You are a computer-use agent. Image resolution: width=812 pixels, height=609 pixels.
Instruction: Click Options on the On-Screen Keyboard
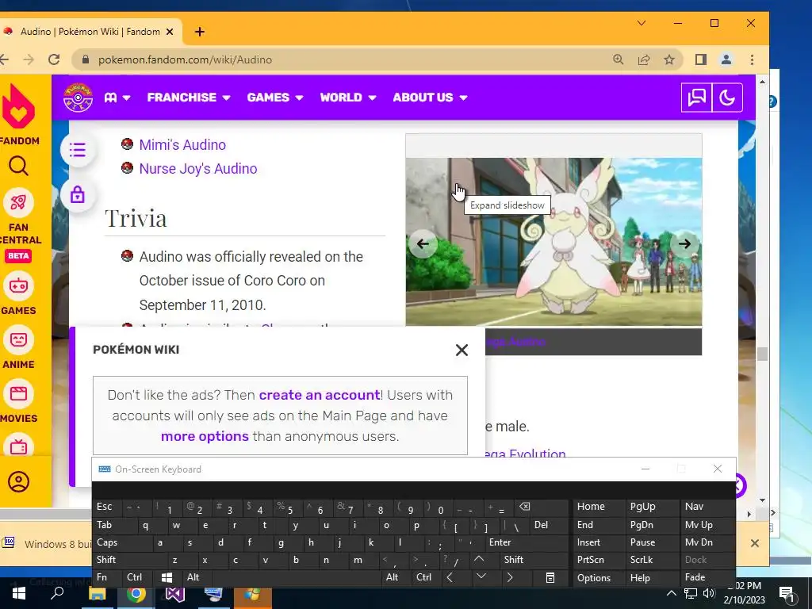(599, 577)
